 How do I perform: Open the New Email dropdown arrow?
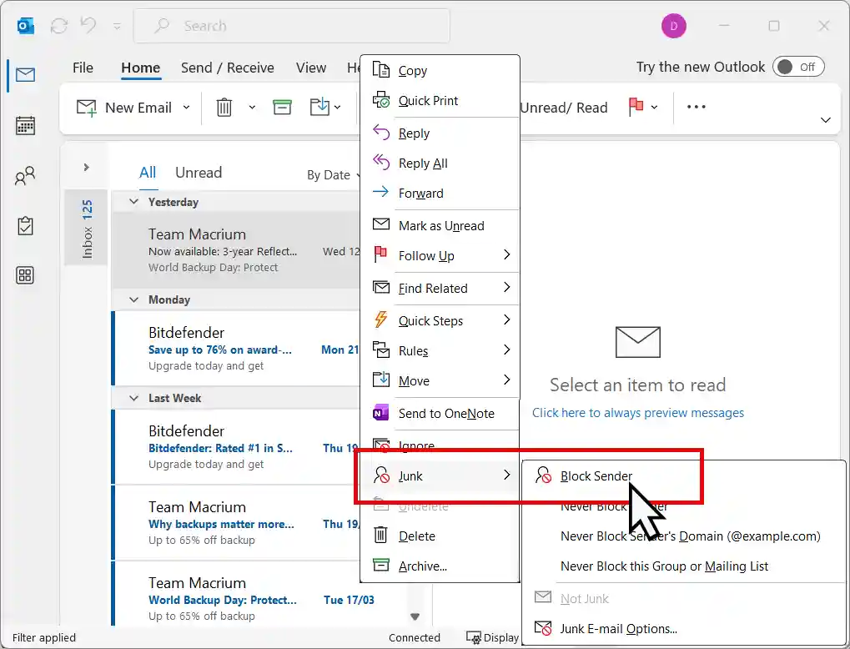[x=187, y=107]
